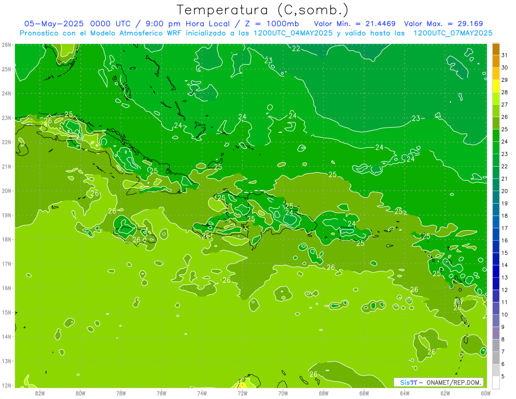
Task: Select "Valor Min. = 21.4469" text
Action: [x=355, y=24]
